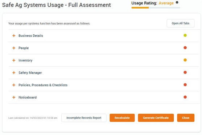The height and width of the screenshot is (135, 202).
Task: Click the Open All Tabs button
Action: (181, 23)
